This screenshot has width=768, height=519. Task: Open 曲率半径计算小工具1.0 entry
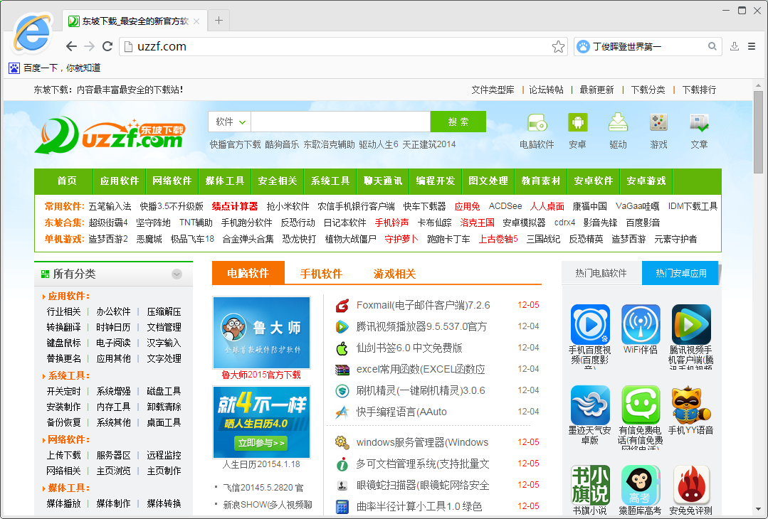click(x=419, y=506)
